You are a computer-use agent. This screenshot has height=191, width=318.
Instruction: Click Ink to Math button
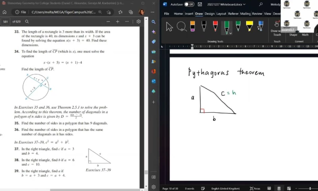pos(305,35)
